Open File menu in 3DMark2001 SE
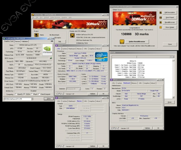Image resolution: width=181 pixels, height=150 pixels. click(x=33, y=17)
